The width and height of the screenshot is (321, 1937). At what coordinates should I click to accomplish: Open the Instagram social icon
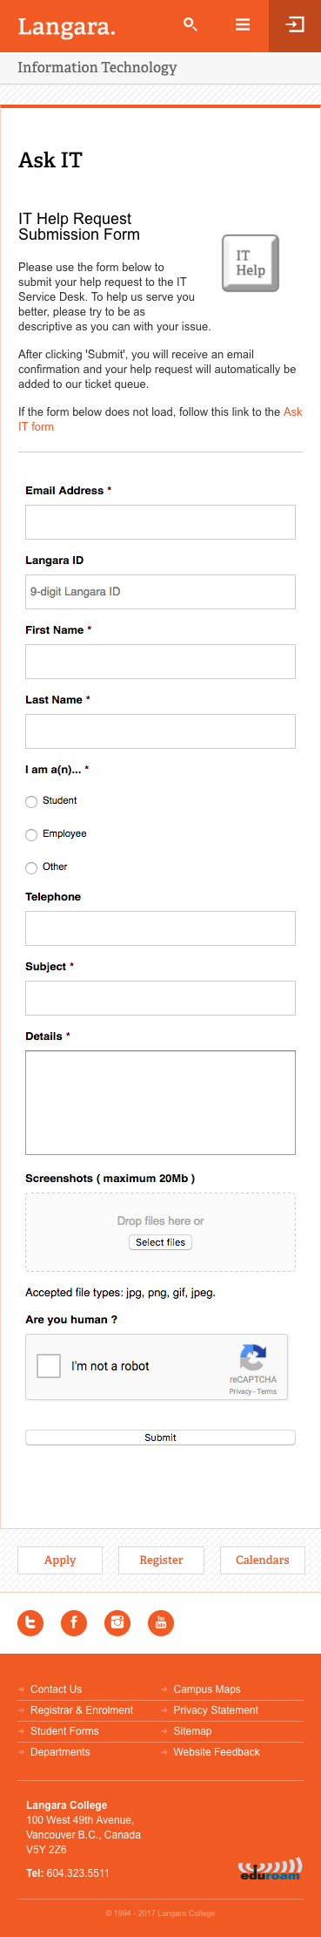117,1622
